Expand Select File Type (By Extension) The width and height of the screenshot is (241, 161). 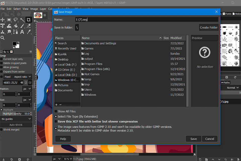(x=56, y=116)
